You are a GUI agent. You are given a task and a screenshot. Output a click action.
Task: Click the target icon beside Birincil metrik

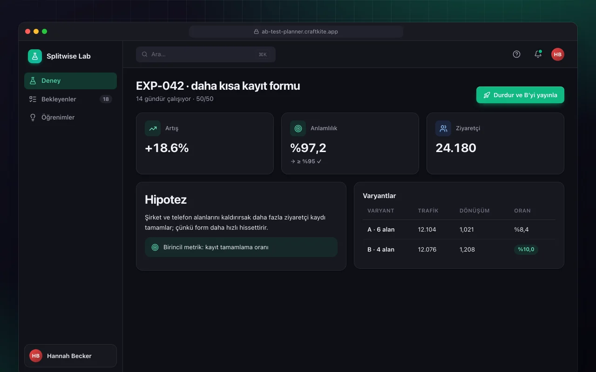click(155, 247)
